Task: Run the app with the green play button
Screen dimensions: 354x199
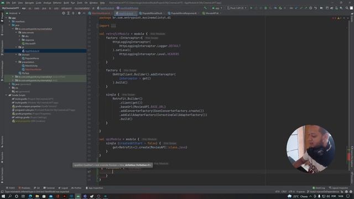Action: 251,8
